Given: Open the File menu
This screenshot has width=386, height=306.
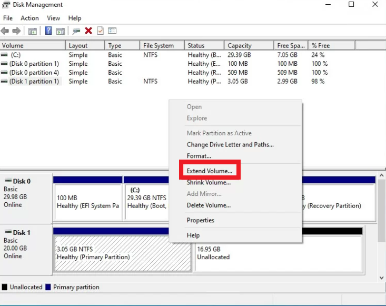Looking at the screenshot, I should [x=7, y=18].
